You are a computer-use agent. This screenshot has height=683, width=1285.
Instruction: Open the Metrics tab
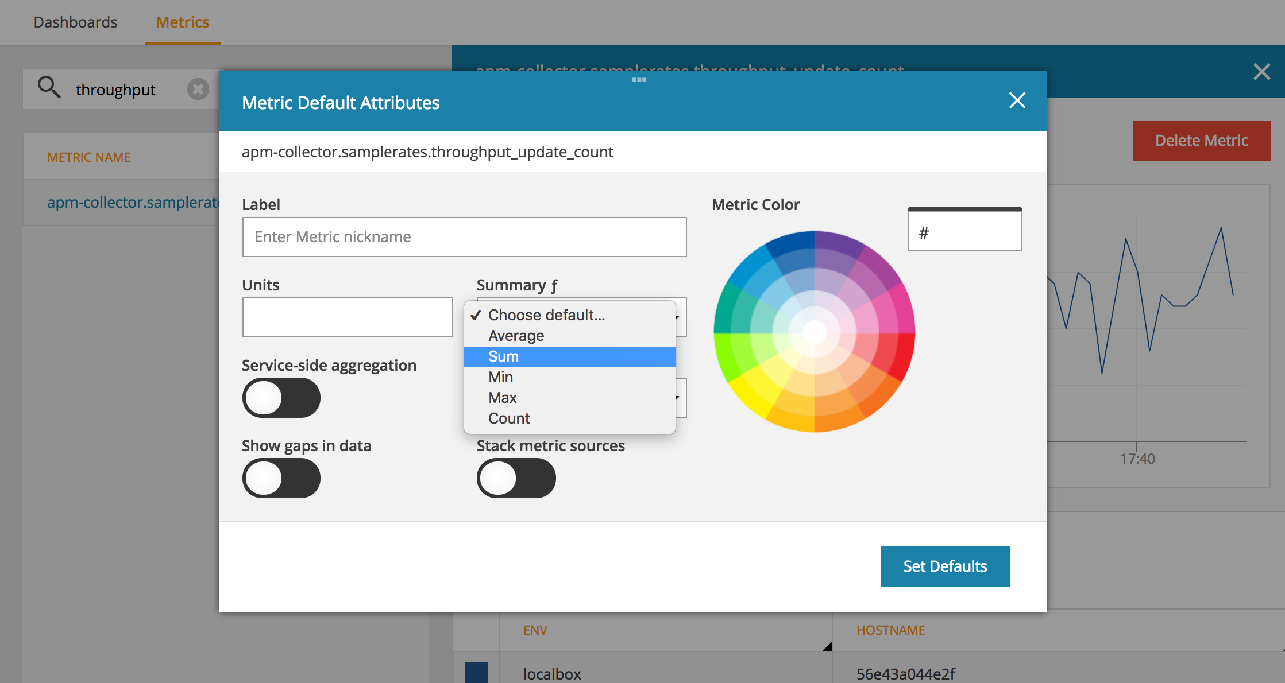[183, 22]
